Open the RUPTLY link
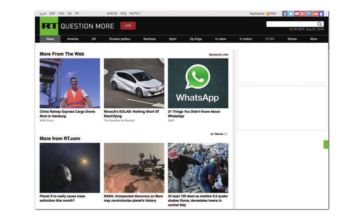Viewport: 358px width, 222px height. point(135,14)
